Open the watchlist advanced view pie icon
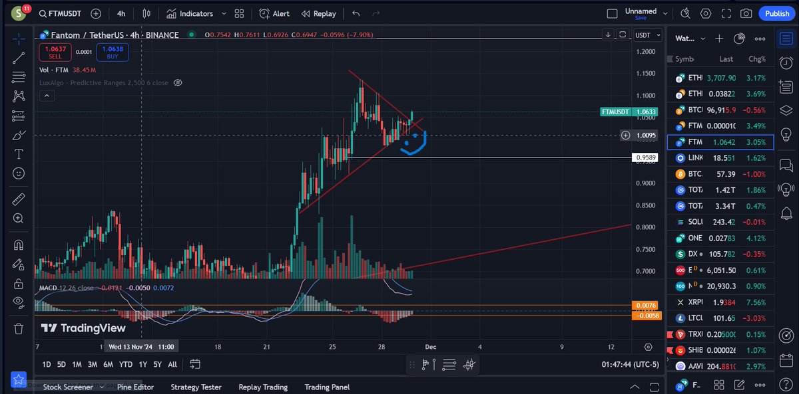The height and width of the screenshot is (394, 799). point(739,39)
